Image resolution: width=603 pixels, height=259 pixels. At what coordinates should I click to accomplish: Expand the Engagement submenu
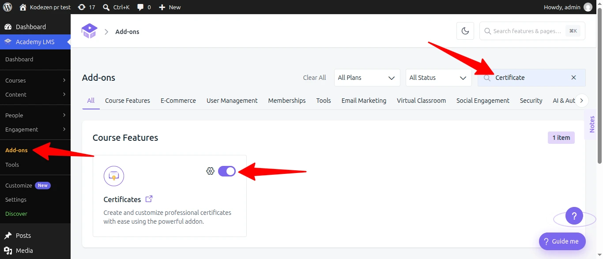(35, 129)
